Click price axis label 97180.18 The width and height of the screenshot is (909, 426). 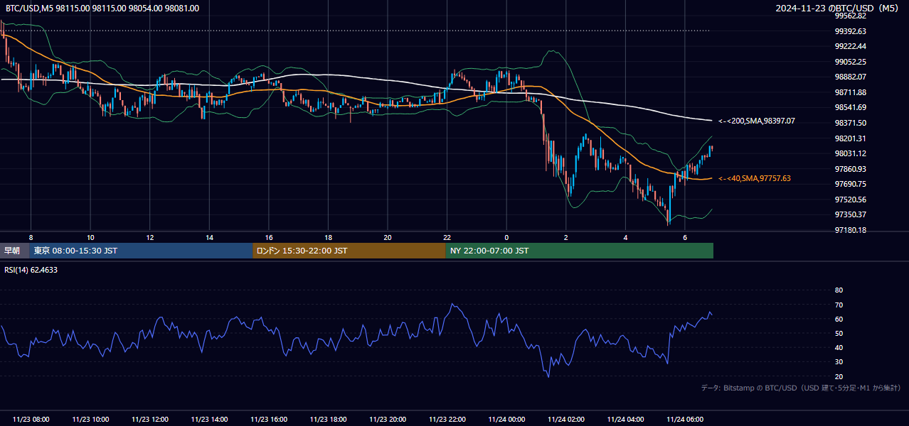coord(851,230)
